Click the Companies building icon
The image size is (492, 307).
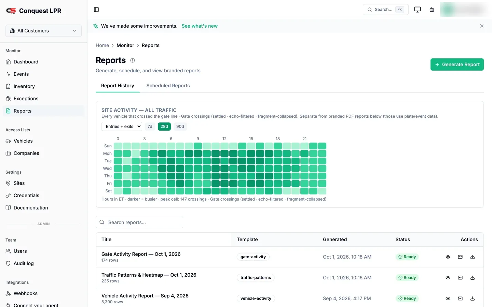[8, 153]
